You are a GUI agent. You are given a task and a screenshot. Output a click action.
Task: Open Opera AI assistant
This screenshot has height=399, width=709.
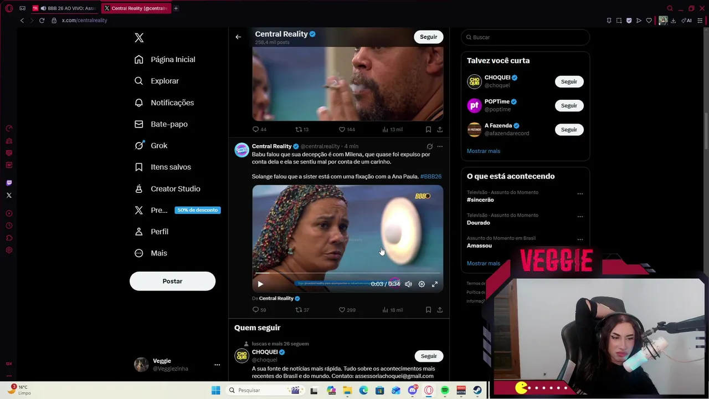[687, 21]
